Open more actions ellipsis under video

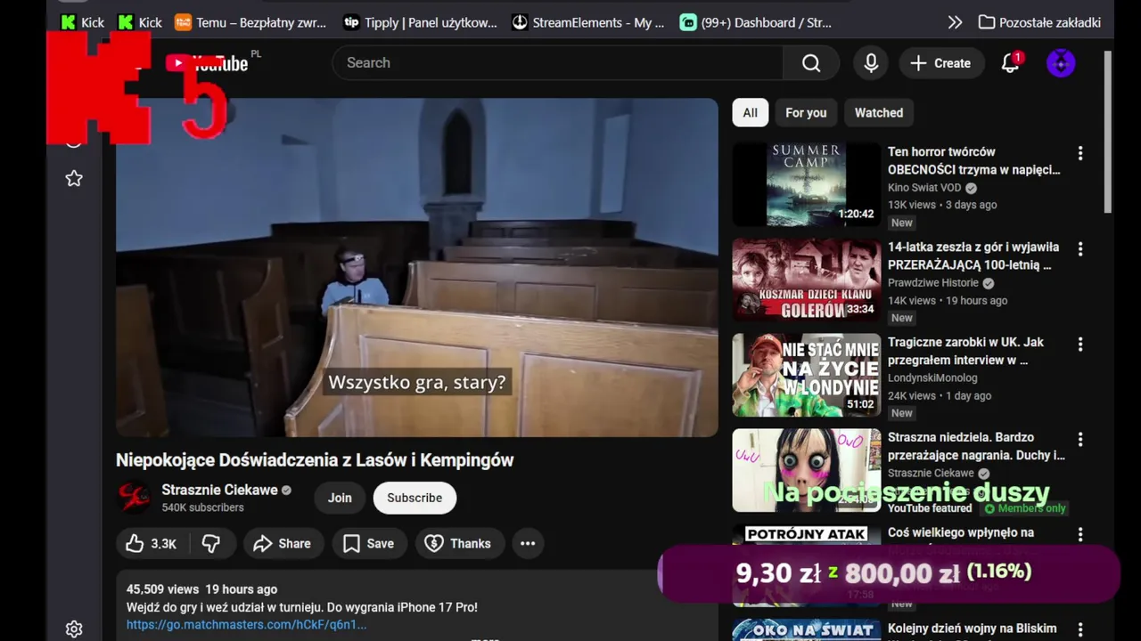click(x=528, y=543)
